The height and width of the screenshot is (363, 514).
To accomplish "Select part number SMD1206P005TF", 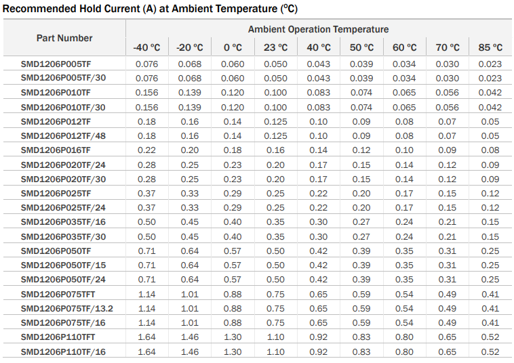I will point(56,64).
